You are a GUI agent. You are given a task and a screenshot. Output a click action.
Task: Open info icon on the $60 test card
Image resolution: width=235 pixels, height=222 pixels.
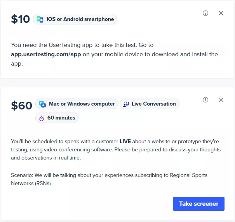(x=205, y=100)
